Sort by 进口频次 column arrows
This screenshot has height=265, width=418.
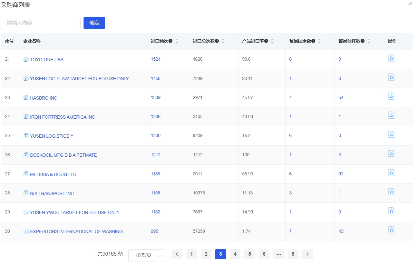click(x=177, y=41)
